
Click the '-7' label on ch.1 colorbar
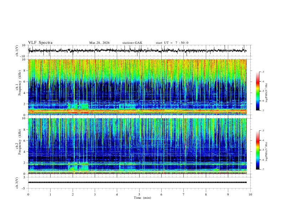click(262, 110)
